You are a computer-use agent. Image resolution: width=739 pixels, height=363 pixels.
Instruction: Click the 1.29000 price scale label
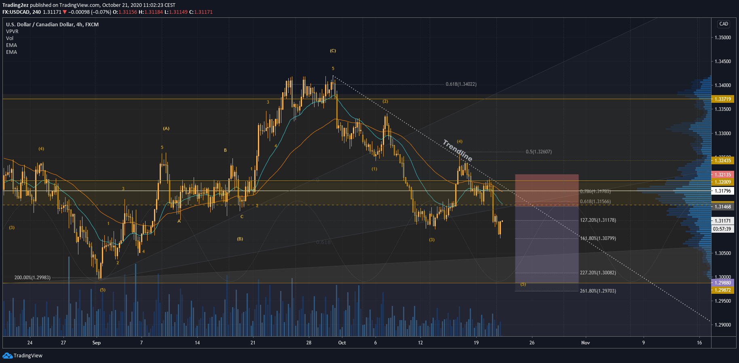pos(723,325)
